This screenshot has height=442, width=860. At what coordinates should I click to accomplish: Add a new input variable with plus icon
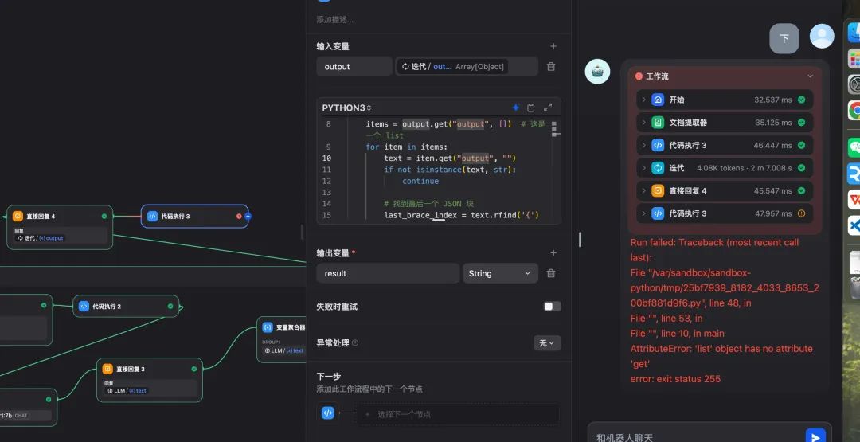553,47
